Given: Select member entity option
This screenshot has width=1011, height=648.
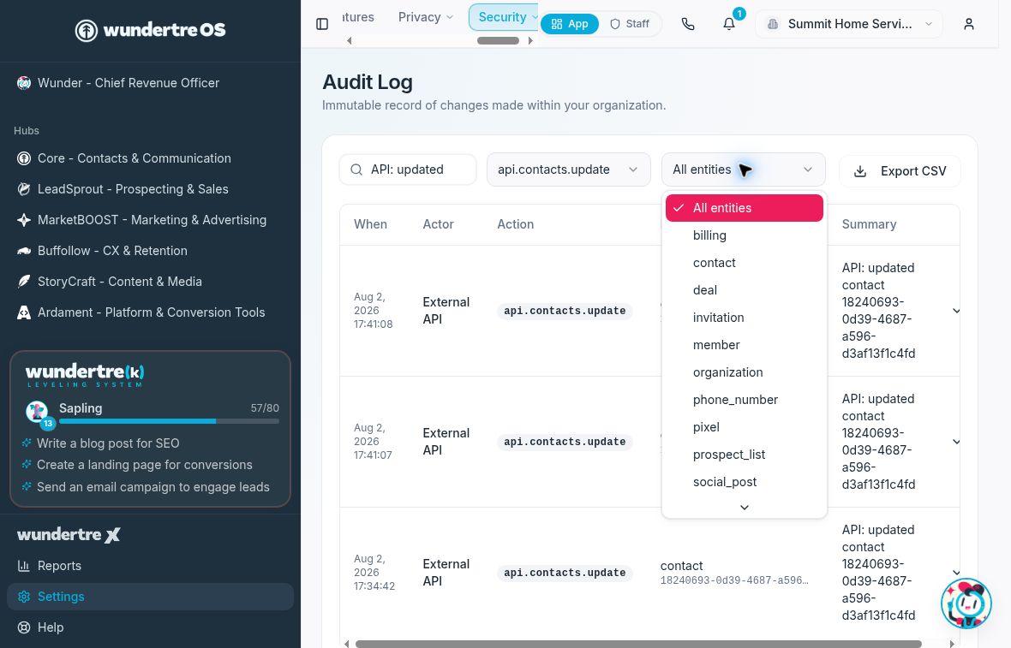Looking at the screenshot, I should pos(744,345).
